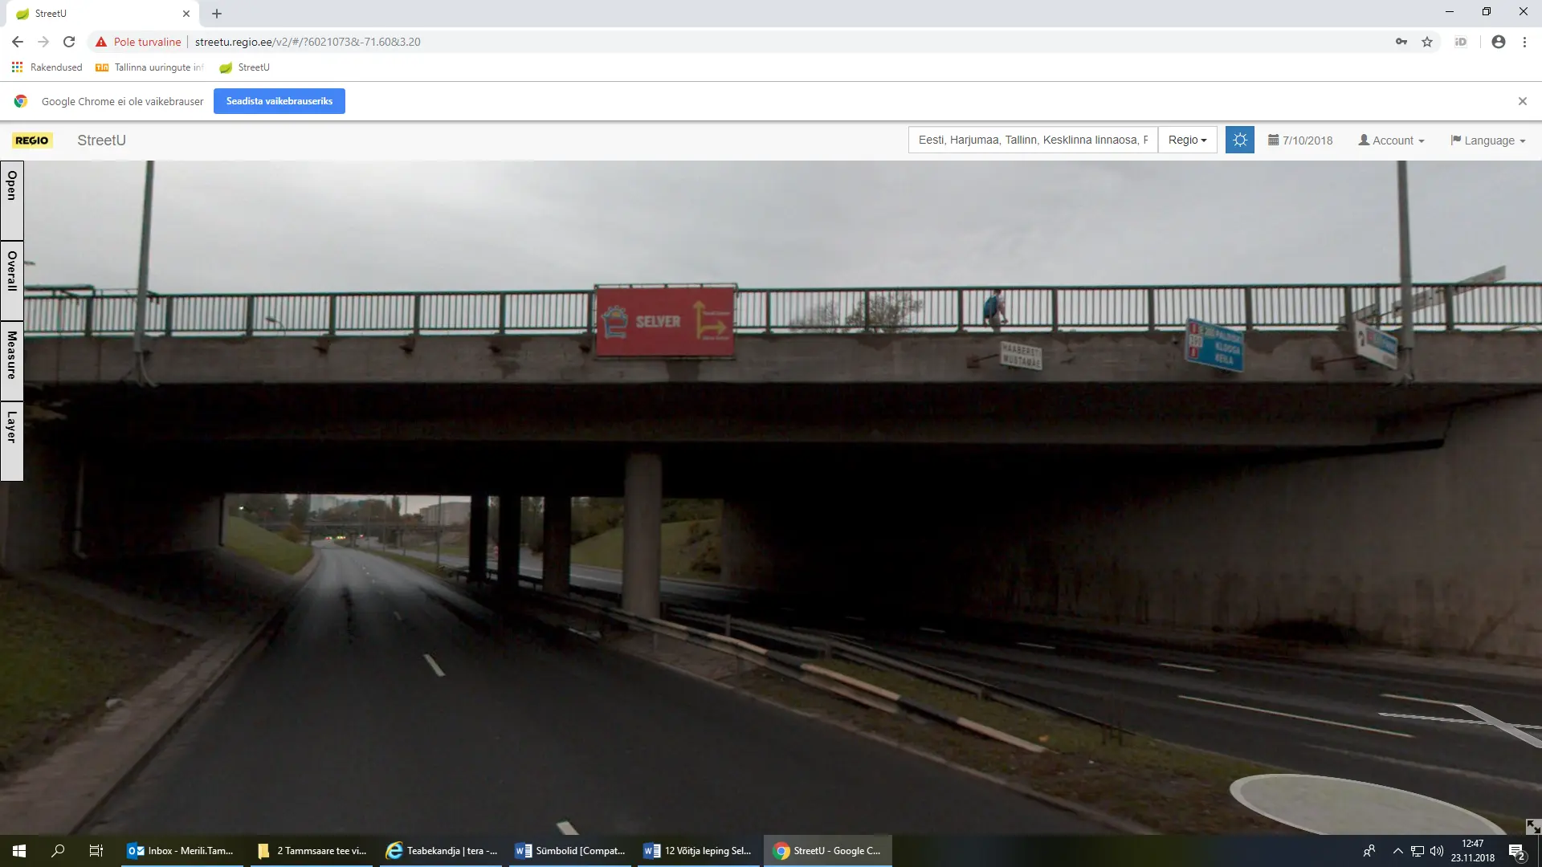Click Seadista vaikebrauseriks button
This screenshot has height=867, width=1542.
click(279, 101)
